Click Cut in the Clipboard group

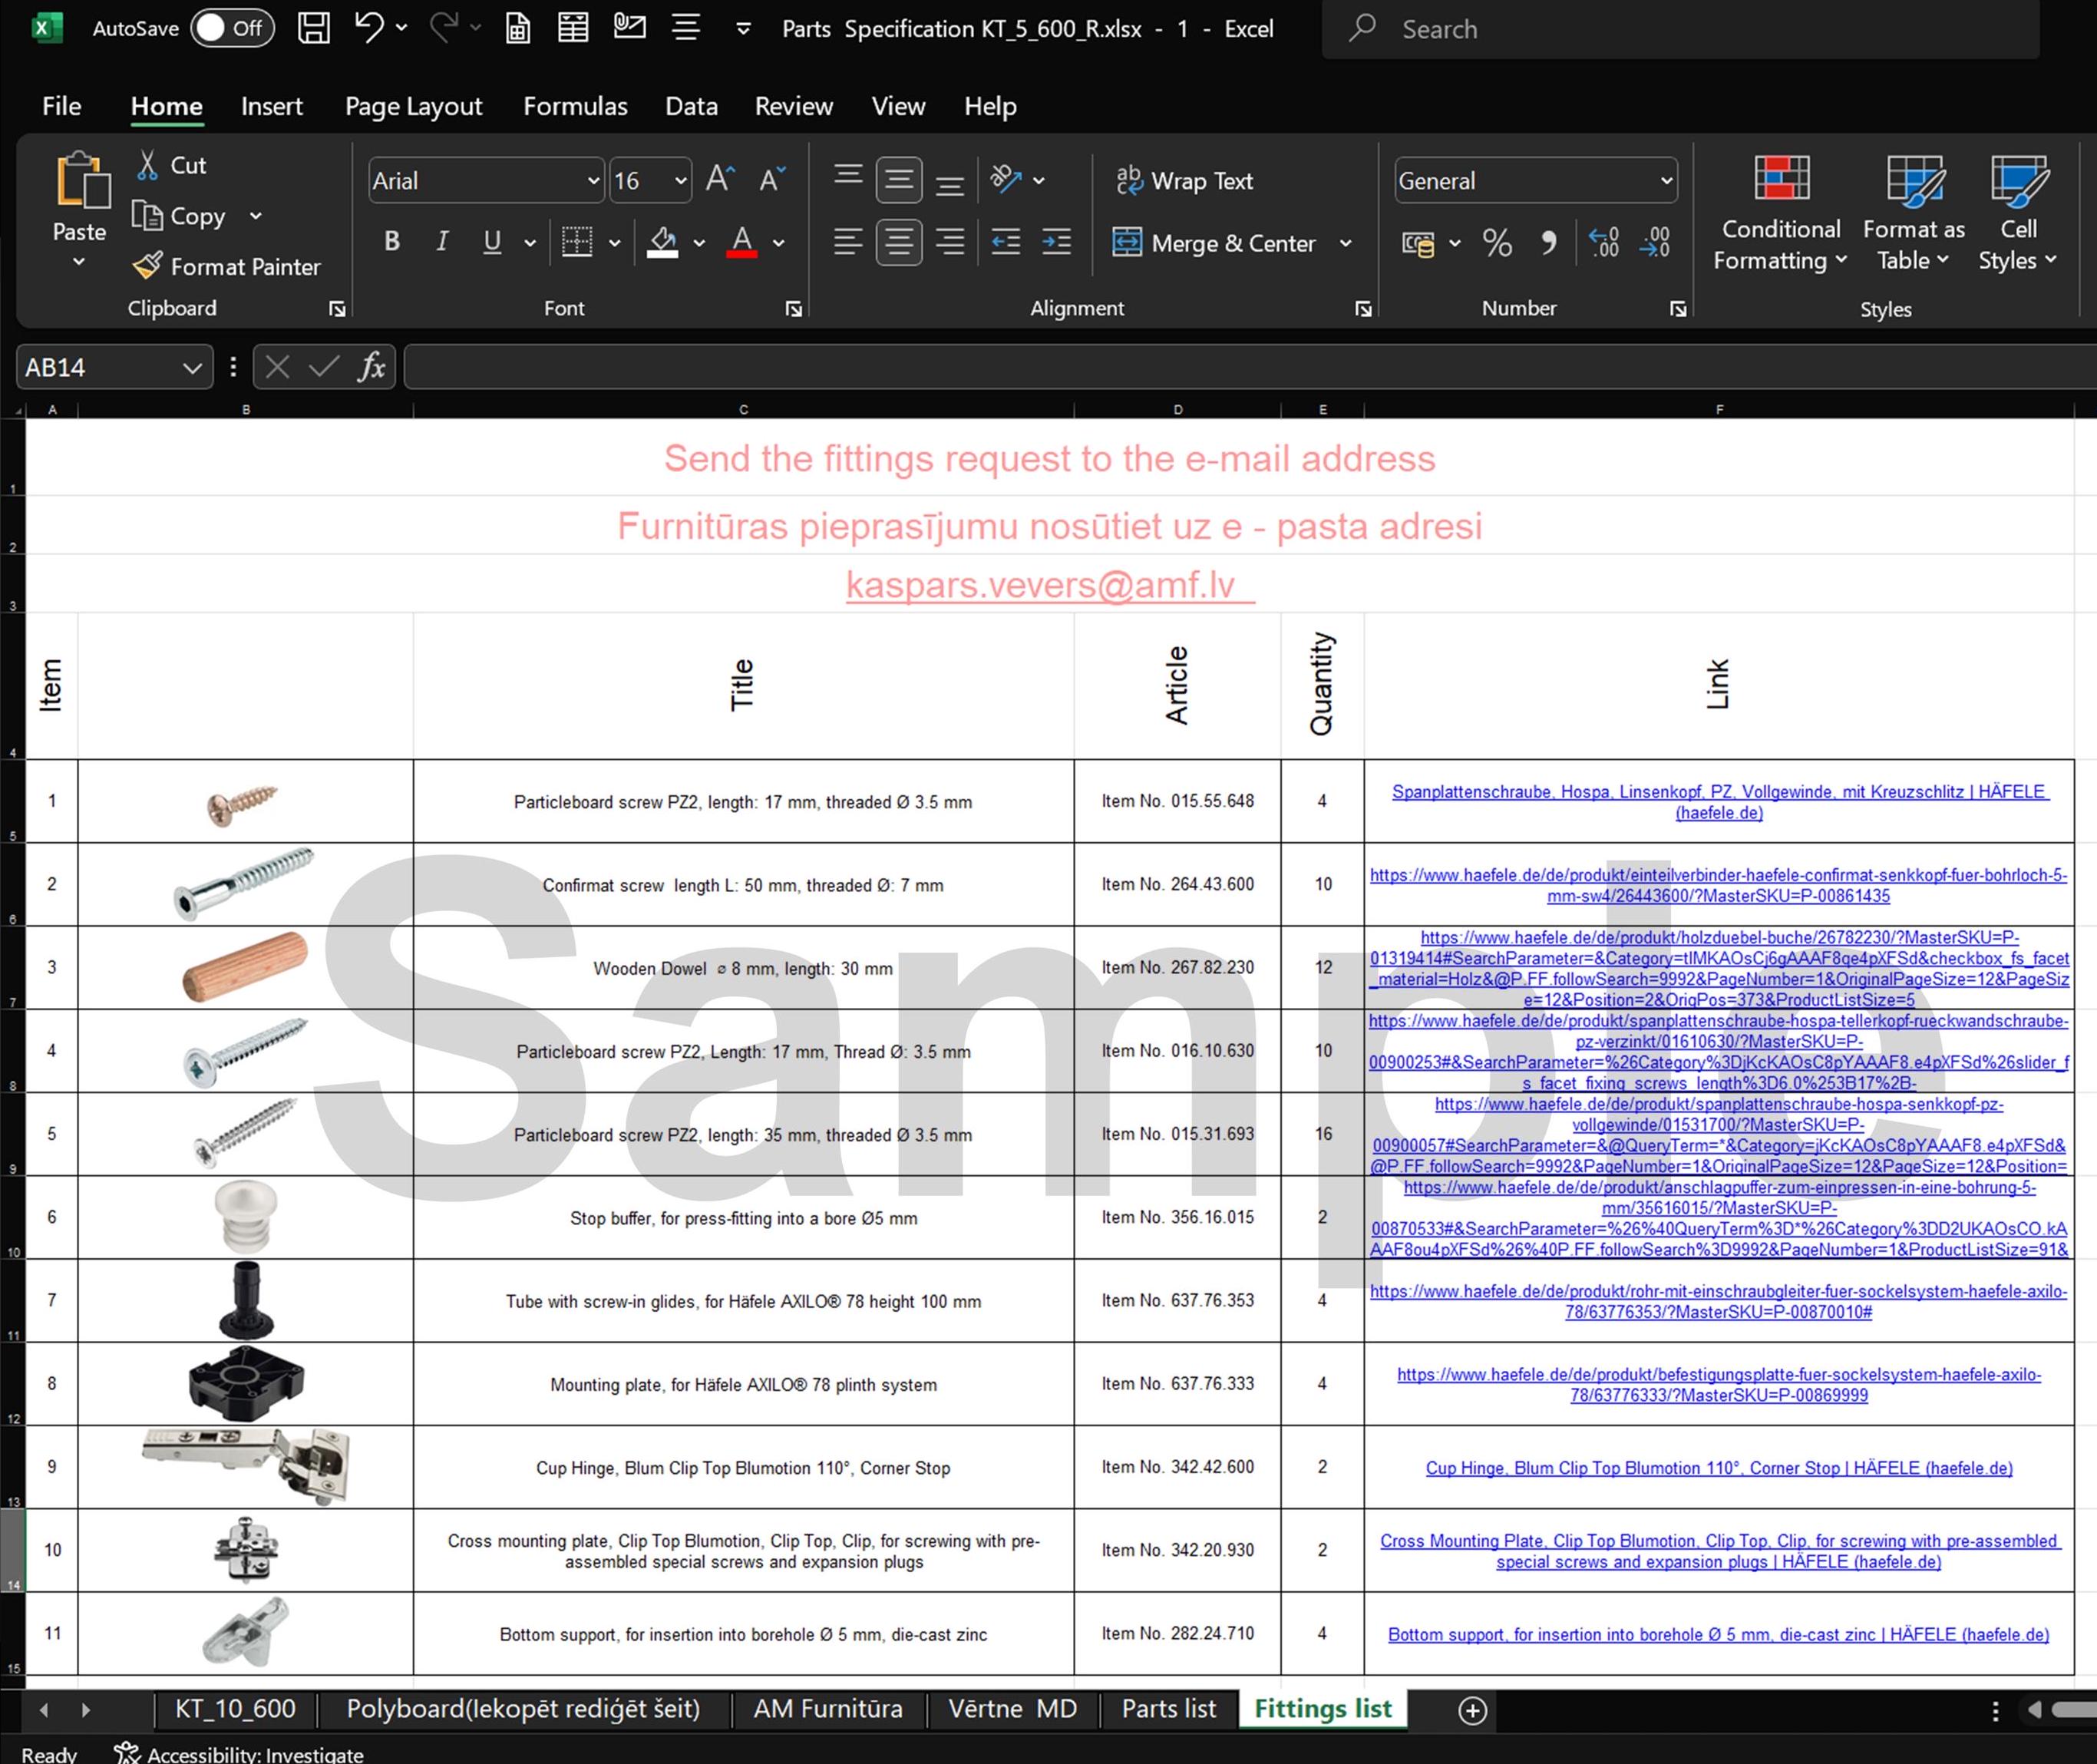172,165
